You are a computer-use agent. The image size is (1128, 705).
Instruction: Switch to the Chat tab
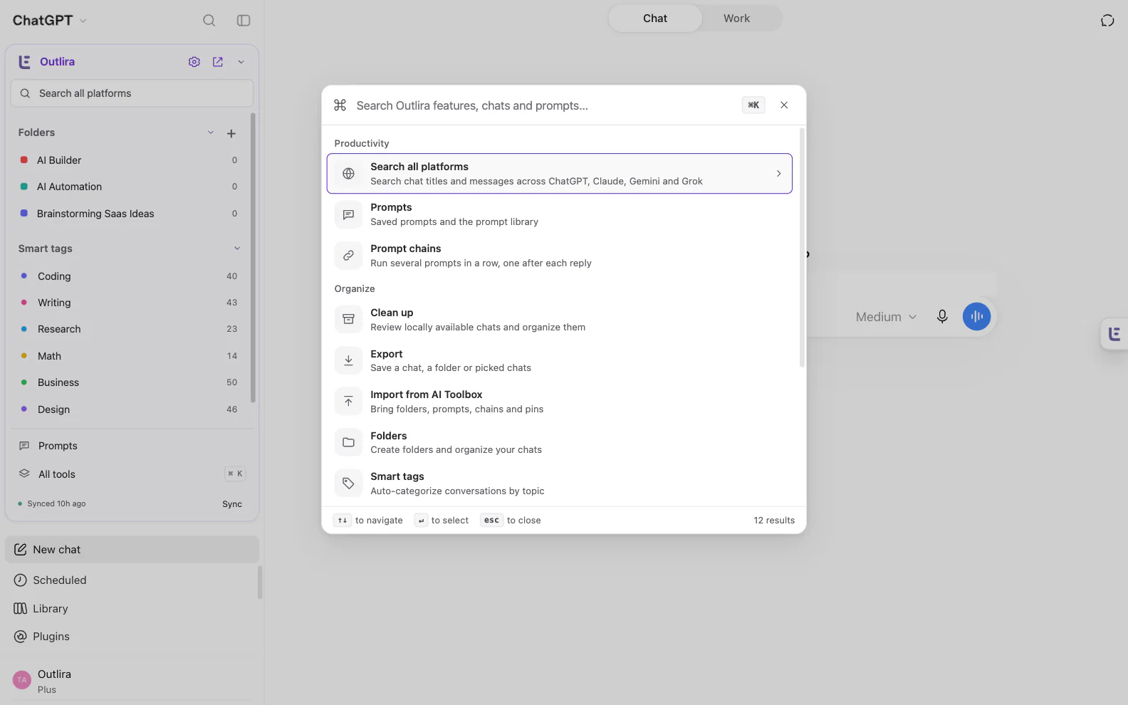pyautogui.click(x=655, y=19)
